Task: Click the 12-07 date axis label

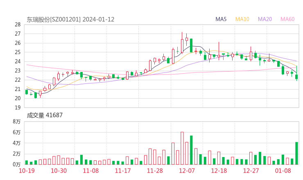Action: [x=187, y=171]
